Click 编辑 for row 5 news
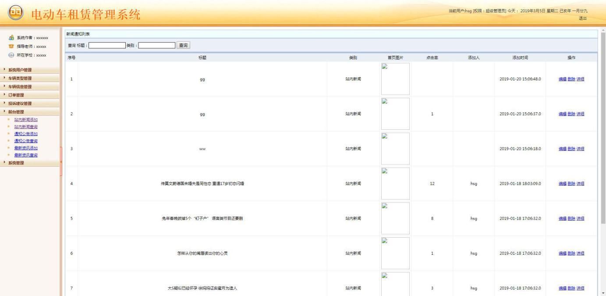 [x=562, y=218]
